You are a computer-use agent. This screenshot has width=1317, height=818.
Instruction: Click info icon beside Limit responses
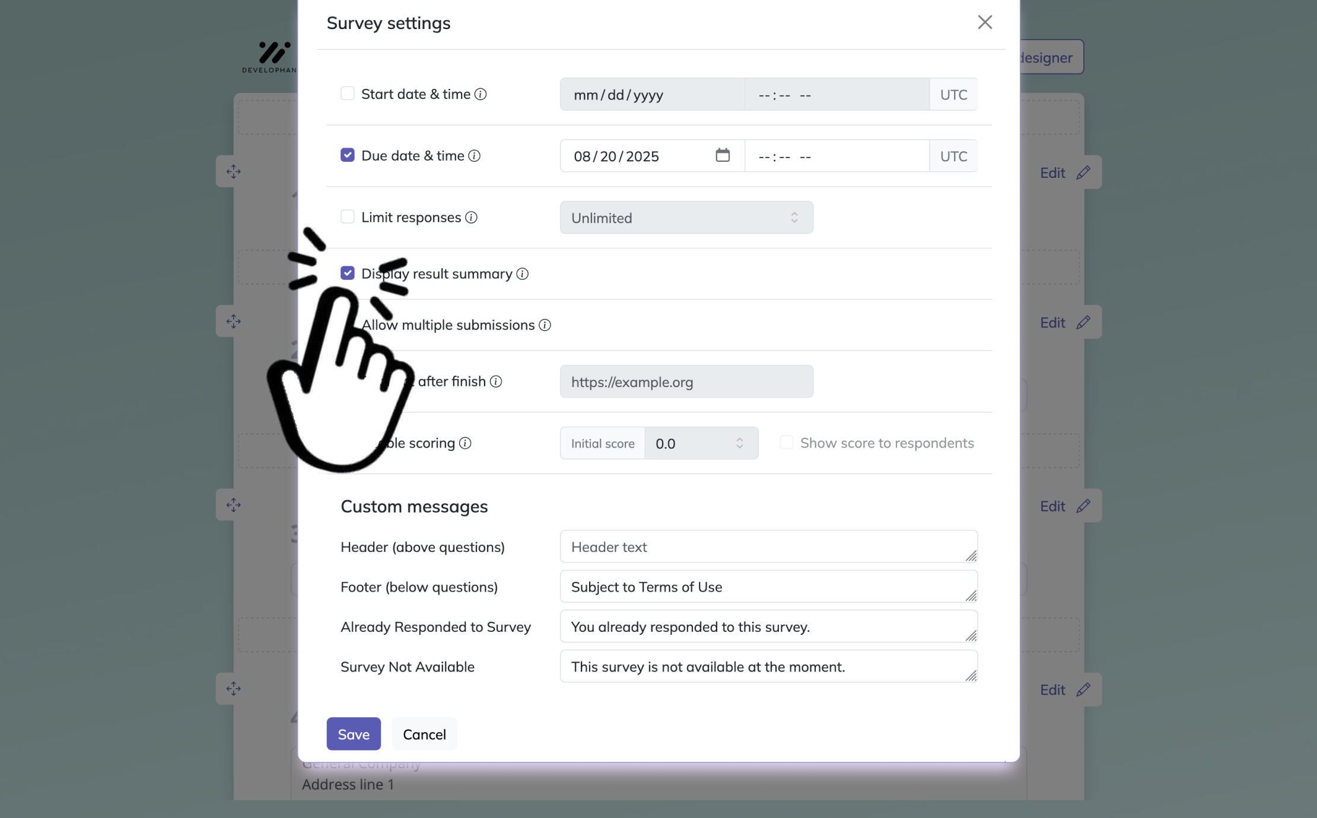pos(471,218)
